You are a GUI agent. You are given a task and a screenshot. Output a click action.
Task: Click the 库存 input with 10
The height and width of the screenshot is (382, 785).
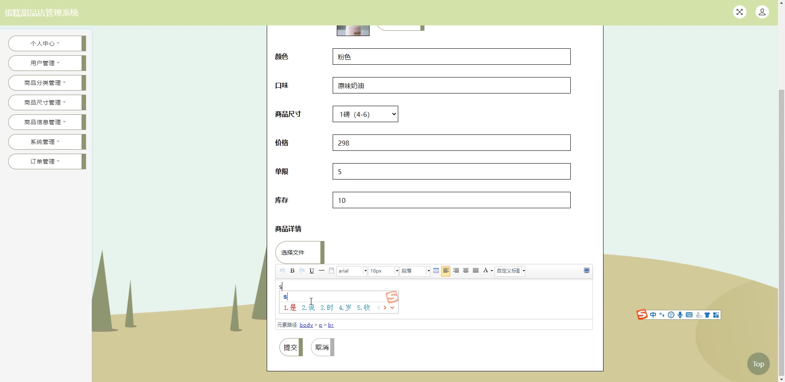pos(451,200)
